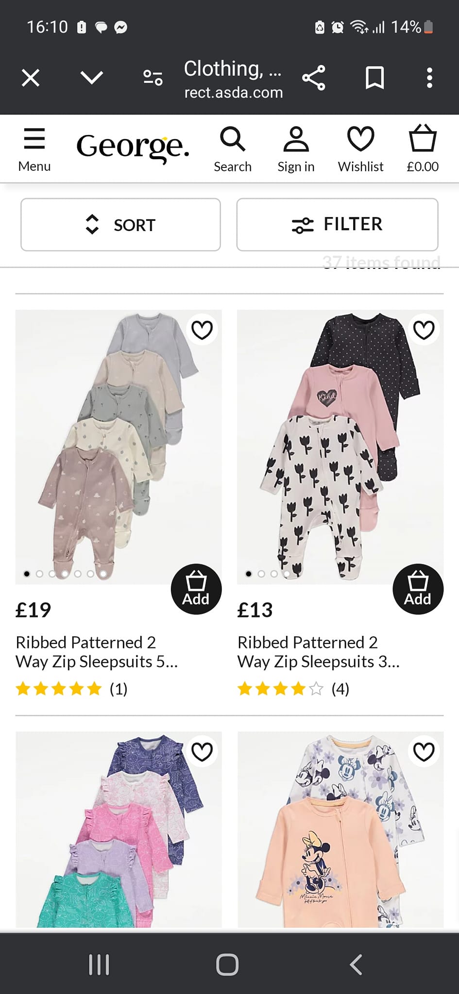
Task: Add £19 sleepsuits 5 pack to basket
Action: (196, 589)
